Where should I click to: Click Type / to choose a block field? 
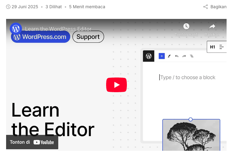(x=188, y=77)
